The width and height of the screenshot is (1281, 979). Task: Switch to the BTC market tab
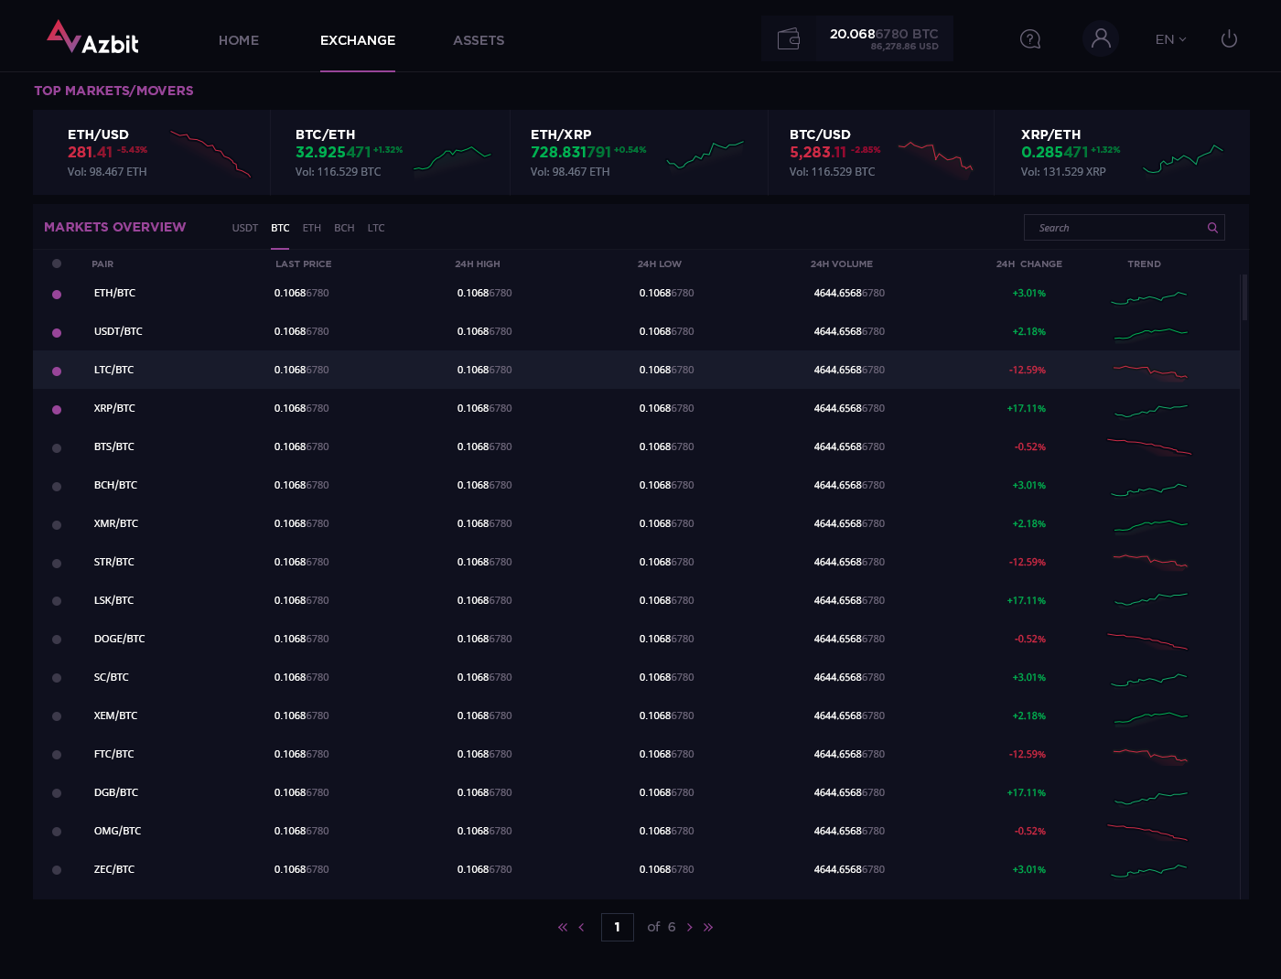(x=280, y=228)
